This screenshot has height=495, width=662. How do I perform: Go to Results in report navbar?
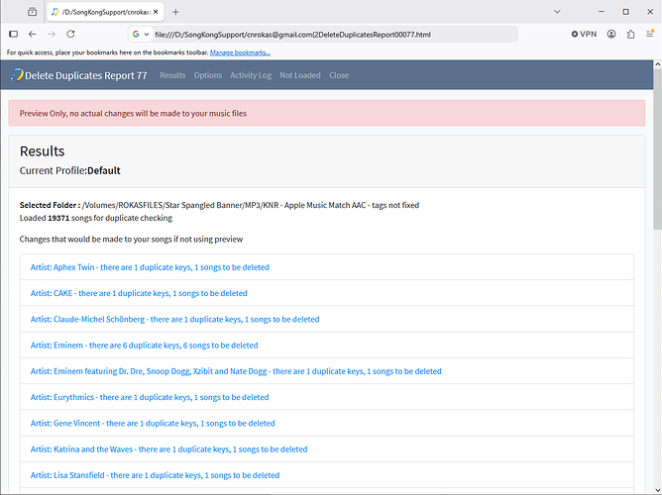pyautogui.click(x=172, y=75)
